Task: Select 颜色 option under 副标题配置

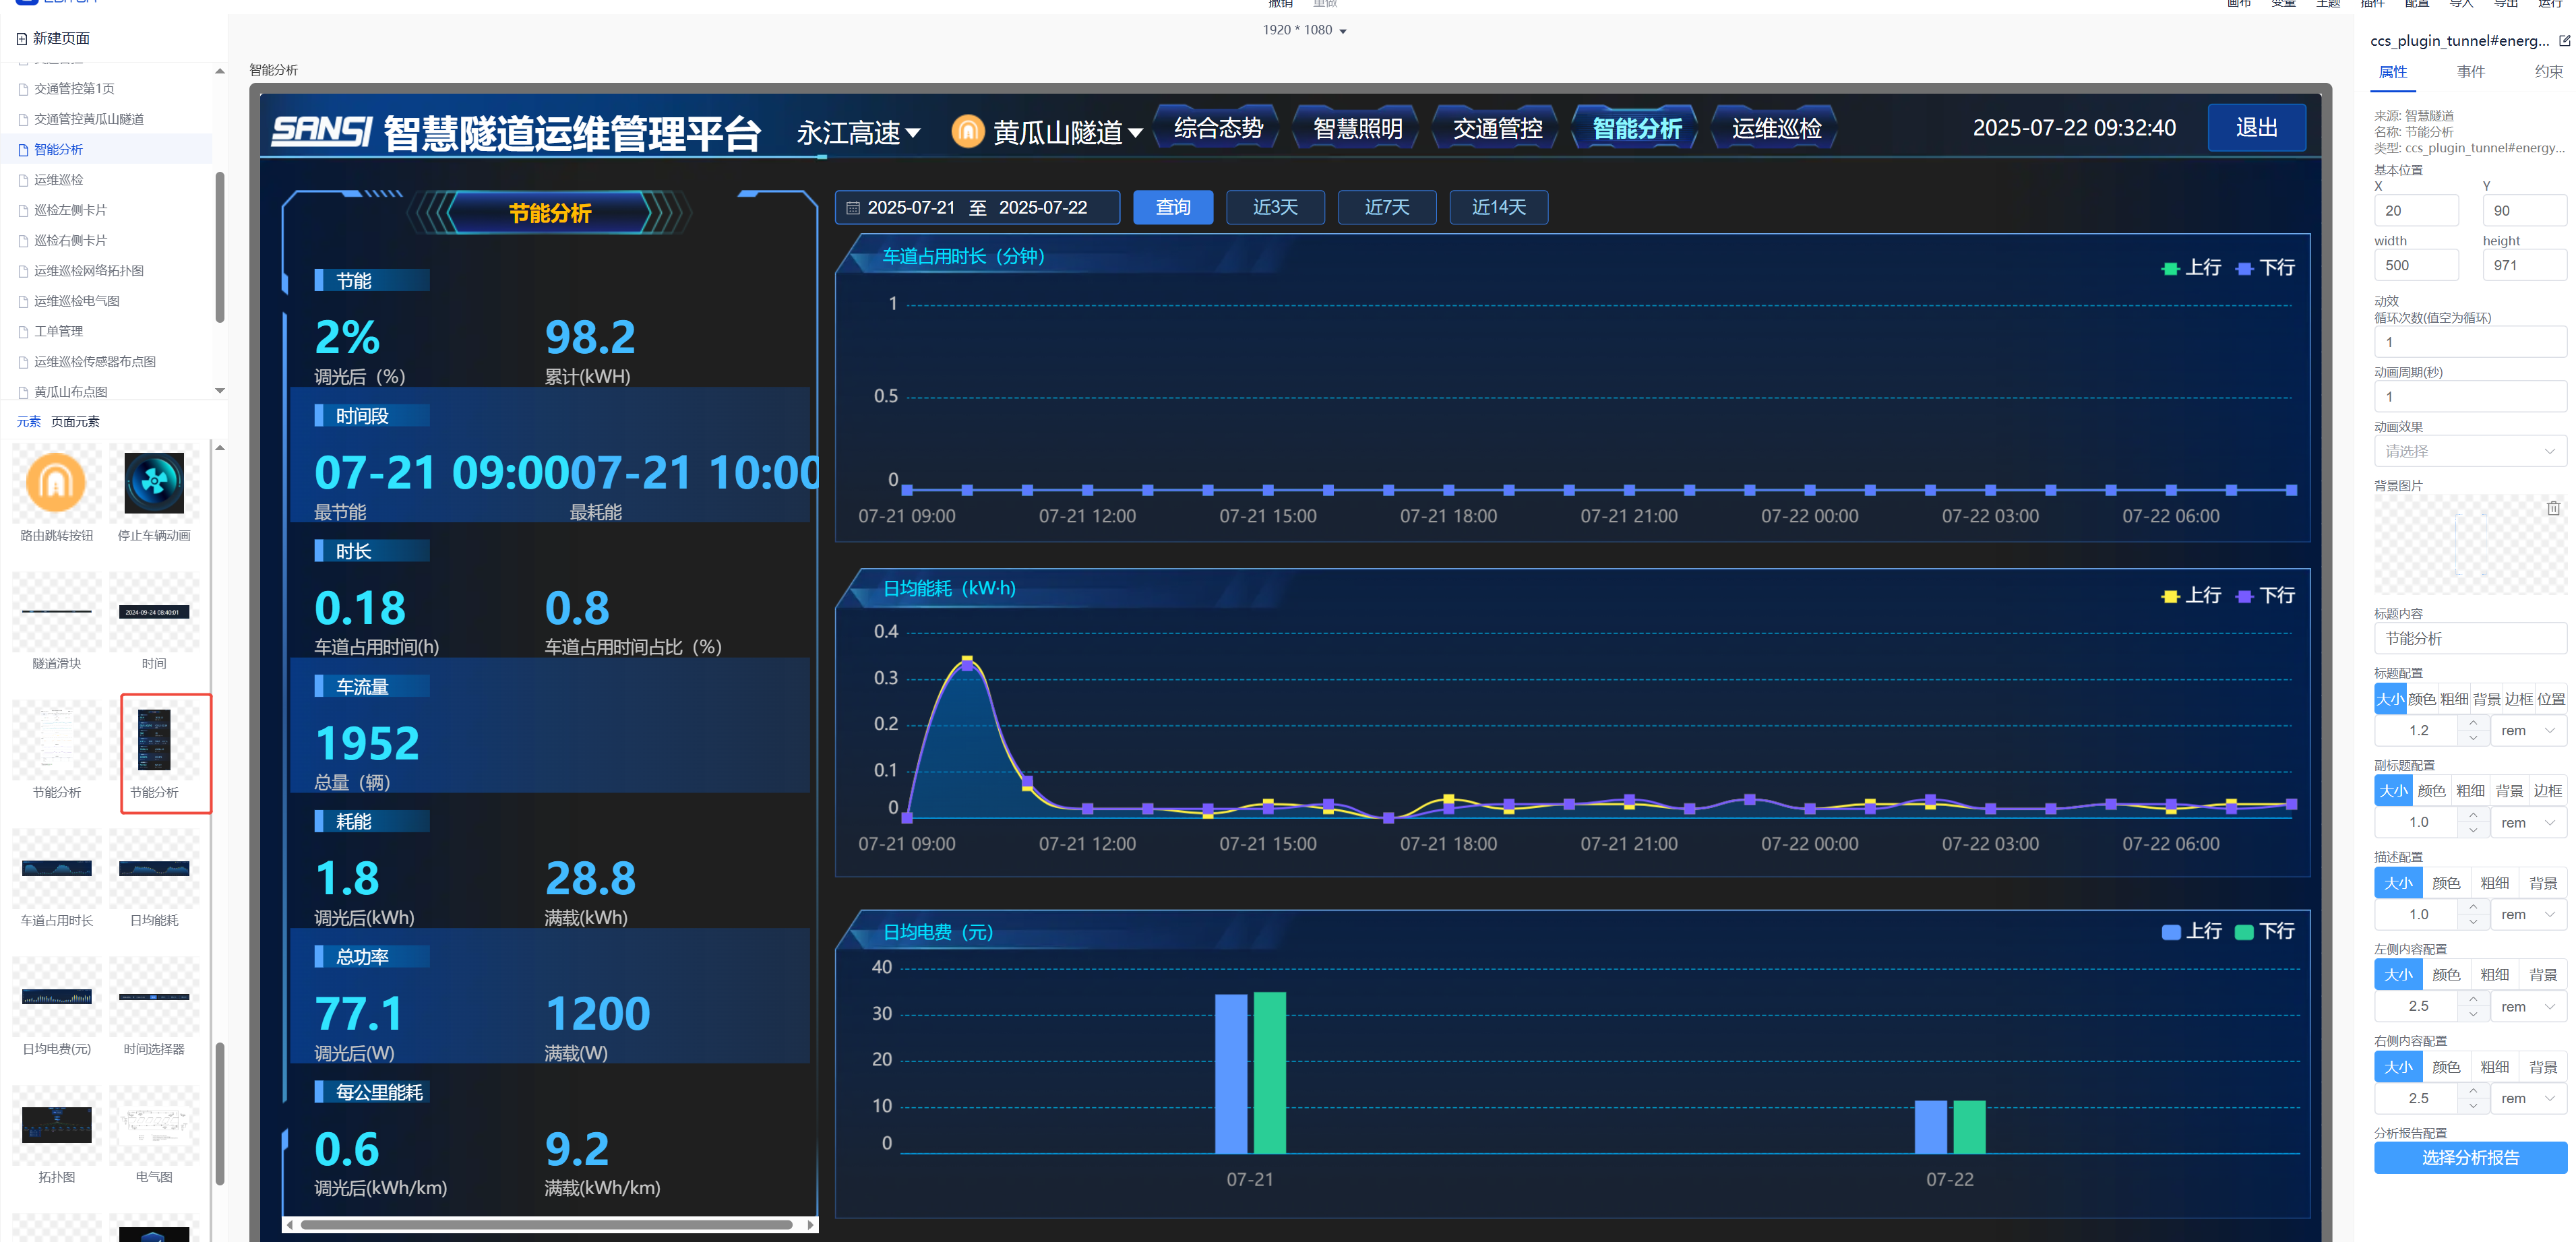Action: point(2431,792)
